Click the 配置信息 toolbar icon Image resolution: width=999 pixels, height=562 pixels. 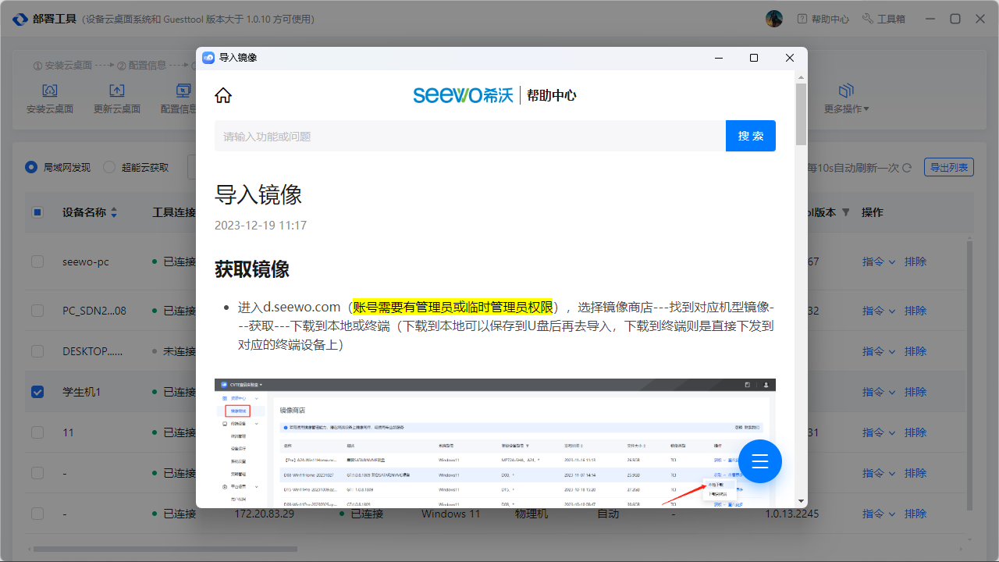point(184,91)
